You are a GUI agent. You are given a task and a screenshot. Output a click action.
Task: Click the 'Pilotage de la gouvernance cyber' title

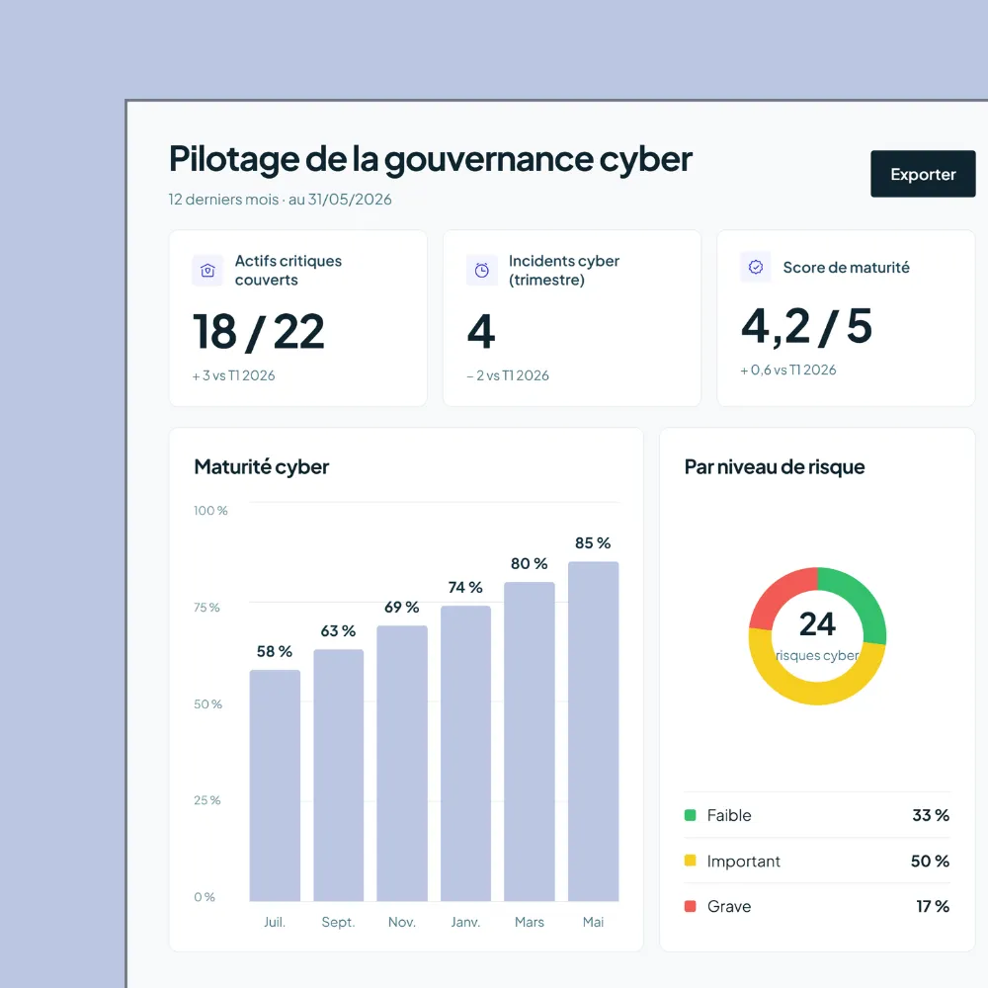(x=431, y=159)
